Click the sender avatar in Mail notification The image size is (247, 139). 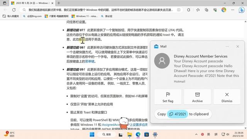(162, 61)
